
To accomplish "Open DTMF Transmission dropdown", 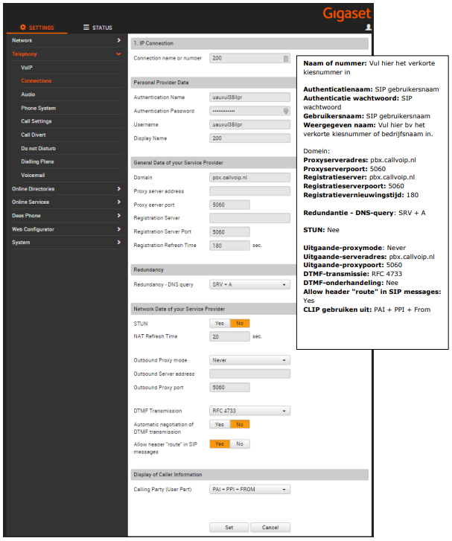I will 249,411.
